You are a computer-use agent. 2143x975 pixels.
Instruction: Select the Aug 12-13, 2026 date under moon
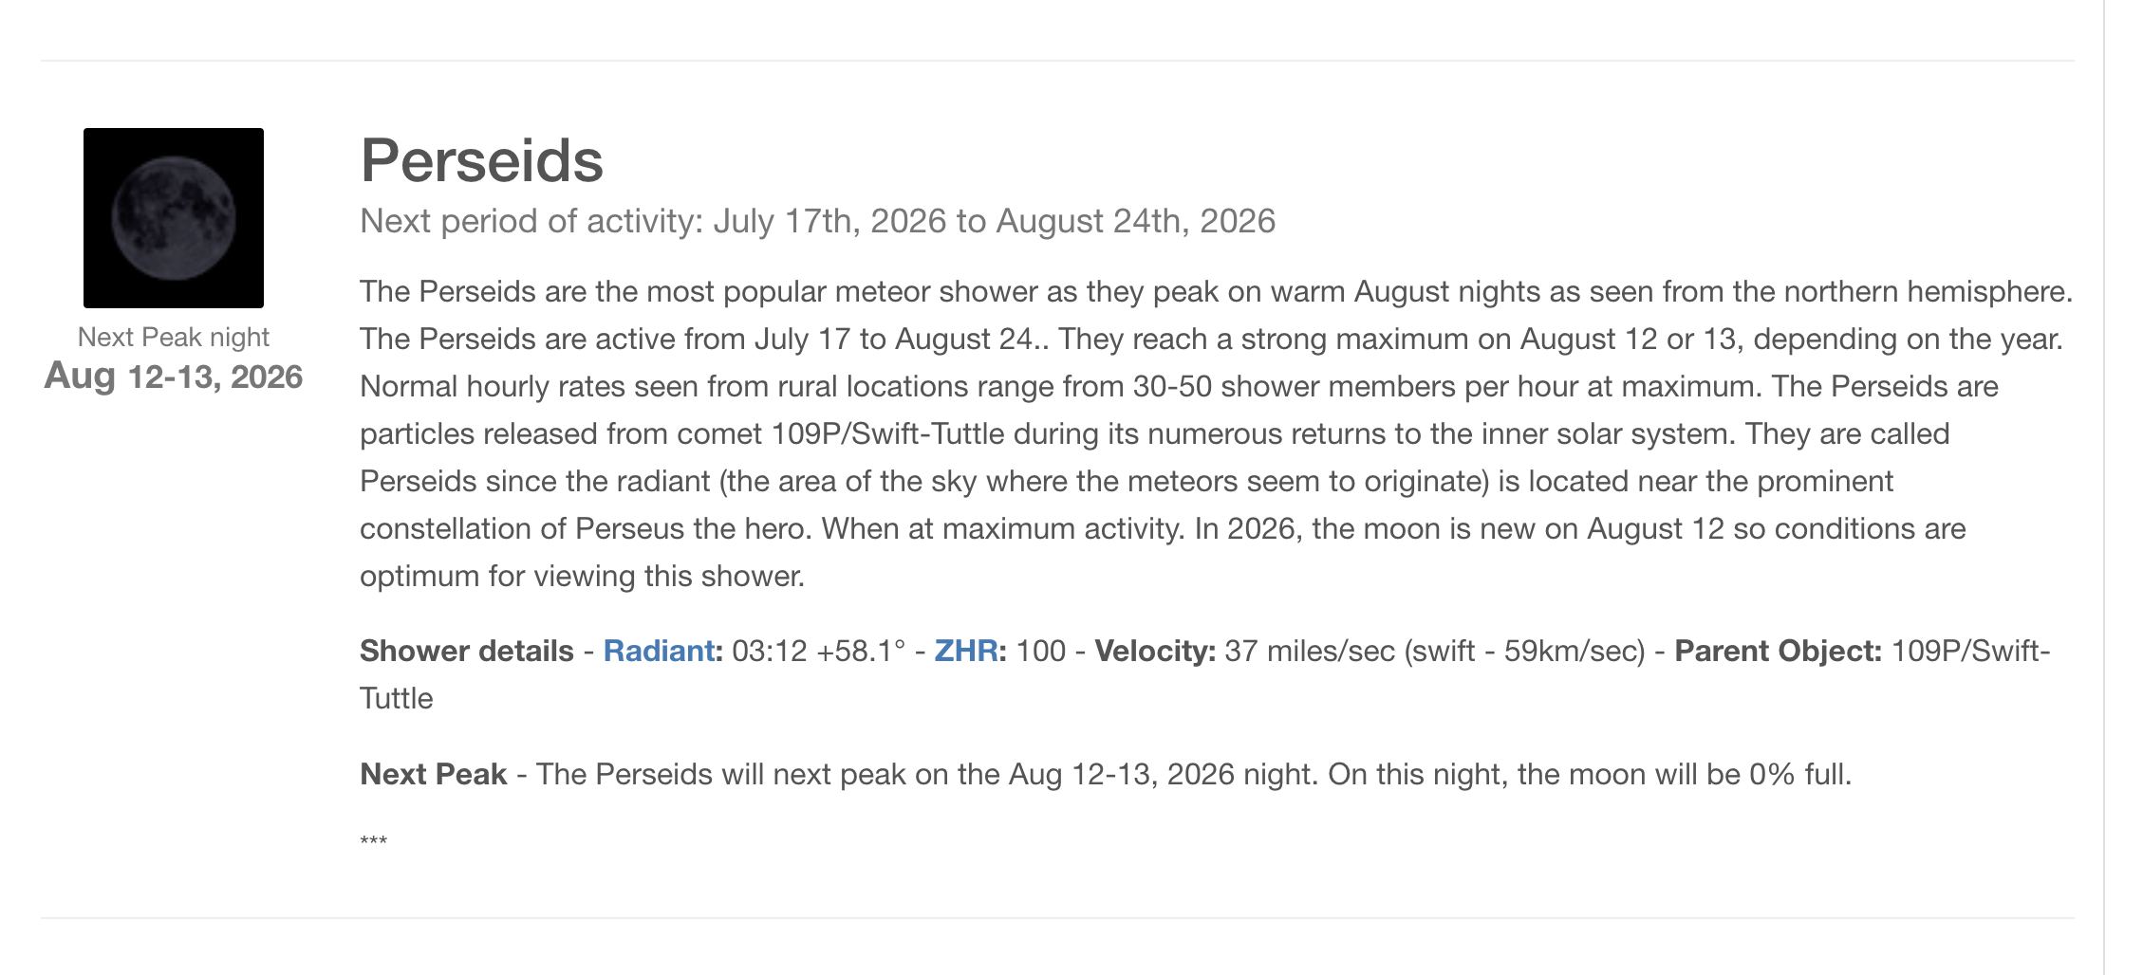click(174, 377)
